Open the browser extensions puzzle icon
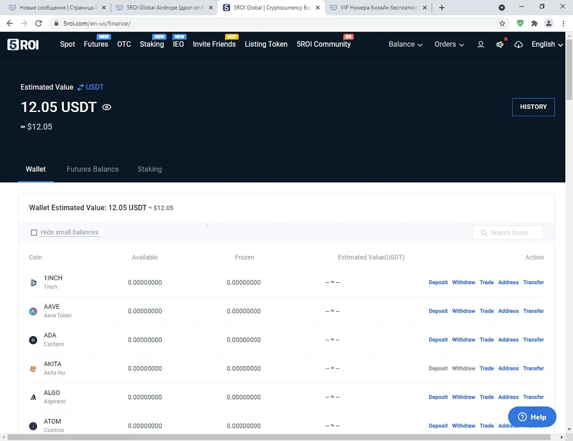The height and width of the screenshot is (441, 573). (x=534, y=24)
